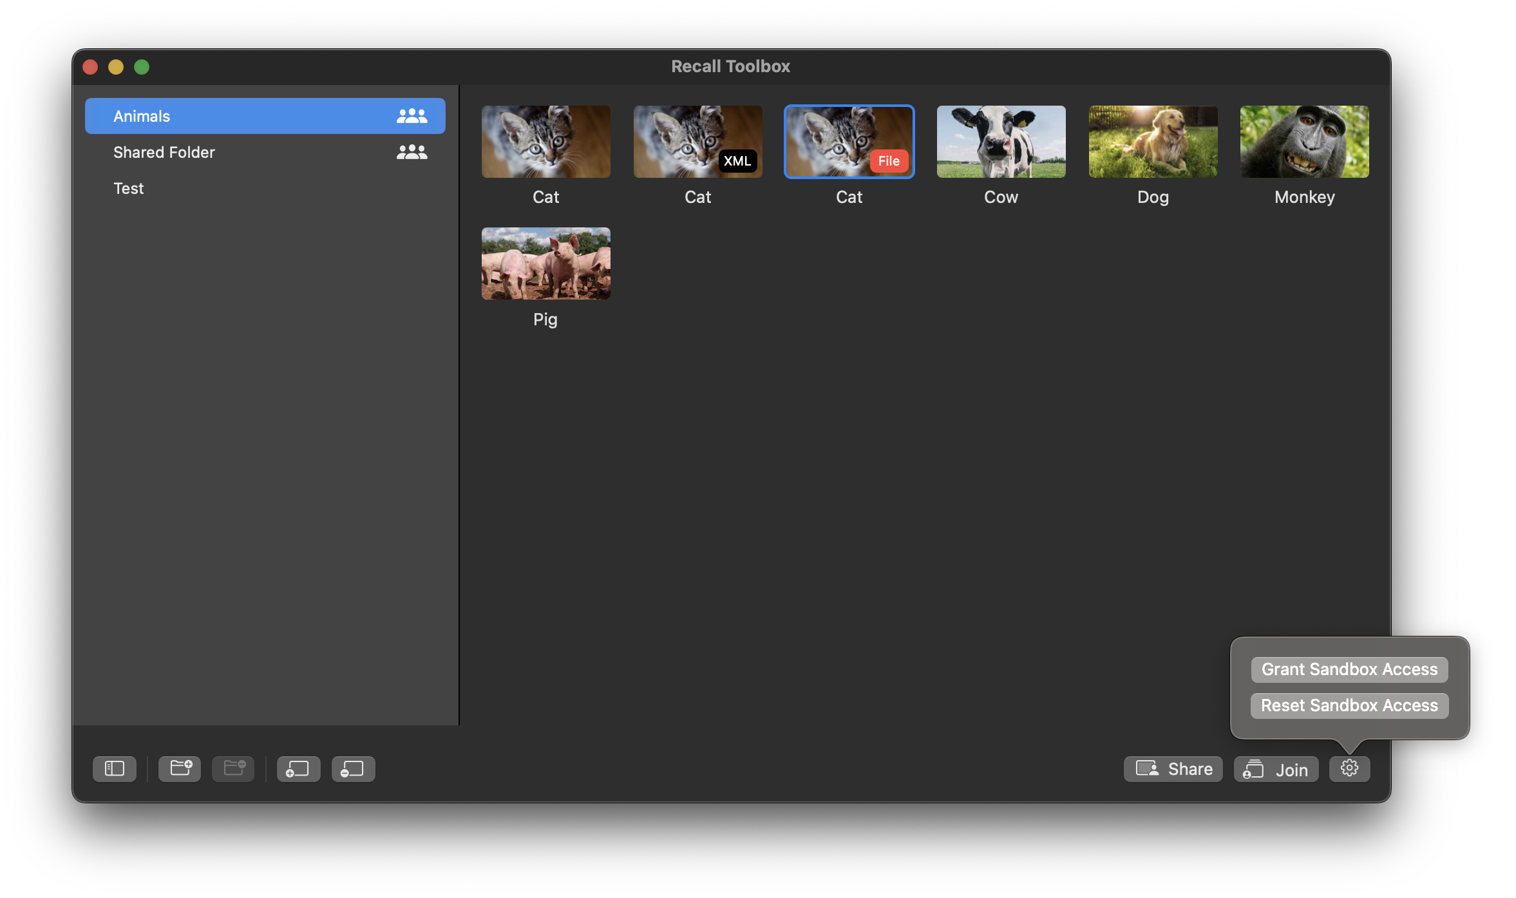The width and height of the screenshot is (1516, 898).
Task: Open the settings gear menu
Action: pos(1349,769)
